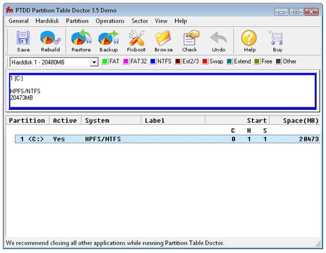Open the General menu
This screenshot has width=326, height=253.
[x=19, y=21]
